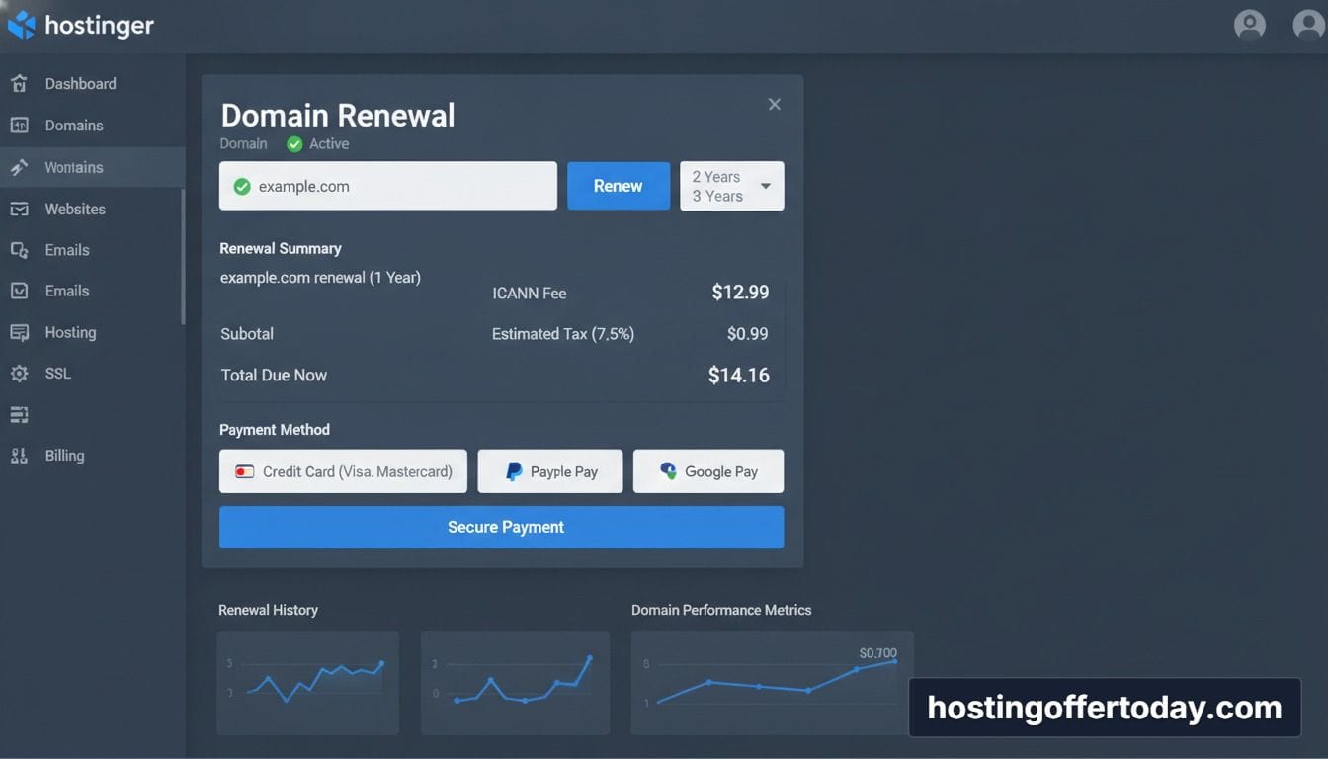The image size is (1328, 759).
Task: Click the Websites sidebar icon
Action: tap(19, 209)
